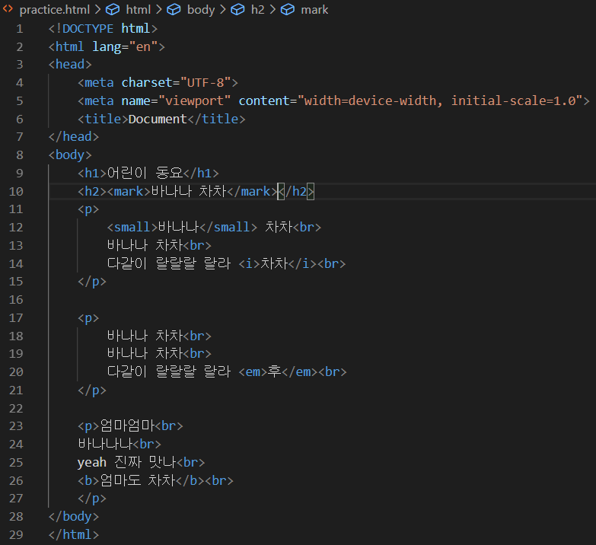Click the "en" value on line 2
596x545 pixels.
[143, 46]
